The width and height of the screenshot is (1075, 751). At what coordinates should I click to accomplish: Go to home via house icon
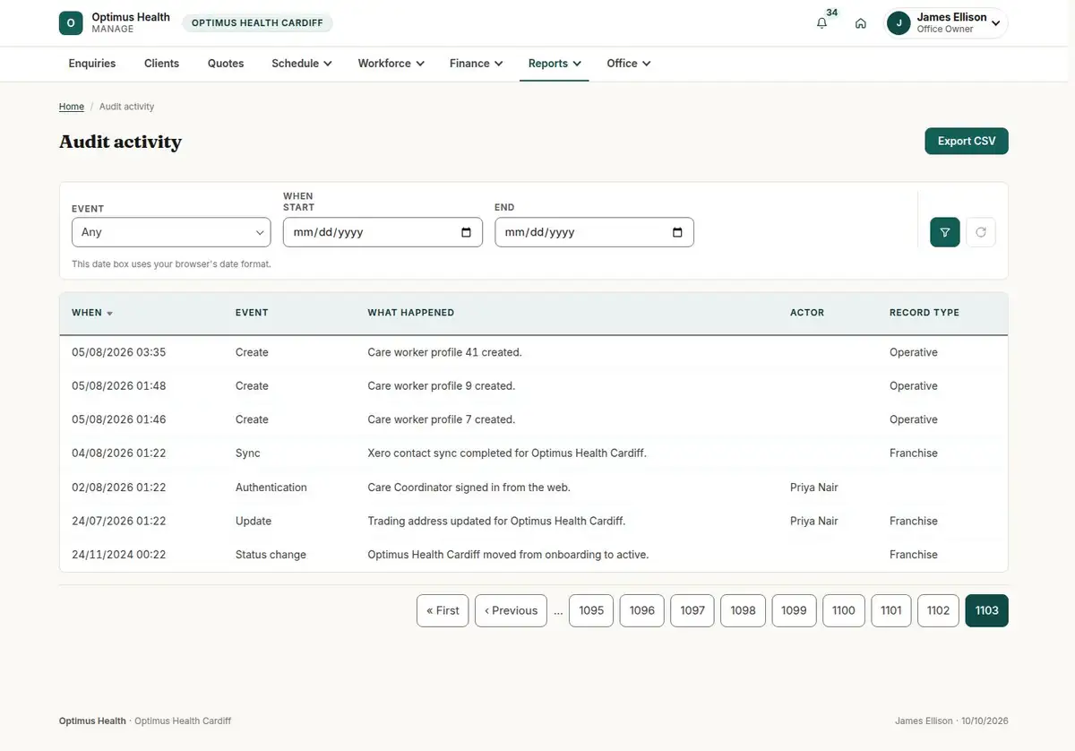pos(861,23)
